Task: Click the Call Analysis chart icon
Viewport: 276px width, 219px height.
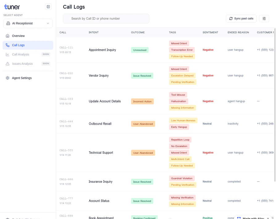Action: [x=7, y=54]
